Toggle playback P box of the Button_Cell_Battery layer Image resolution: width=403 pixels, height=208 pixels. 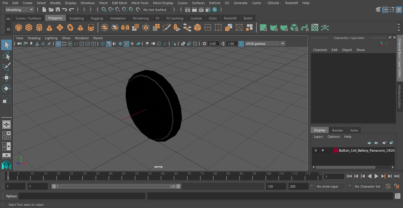[323, 150]
